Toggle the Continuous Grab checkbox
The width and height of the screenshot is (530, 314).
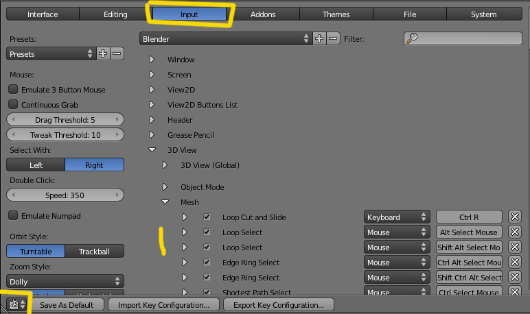click(x=13, y=105)
